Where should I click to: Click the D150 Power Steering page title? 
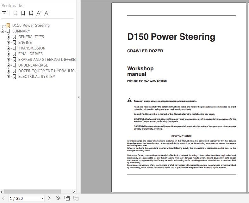(x=171, y=37)
